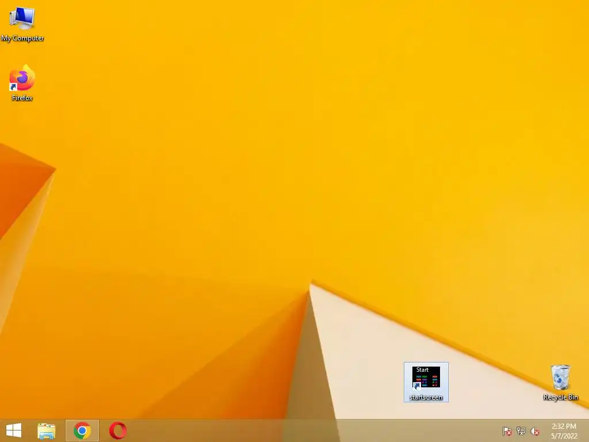This screenshot has height=442, width=589.
Task: Click the muted volume tray icon
Action: point(535,431)
